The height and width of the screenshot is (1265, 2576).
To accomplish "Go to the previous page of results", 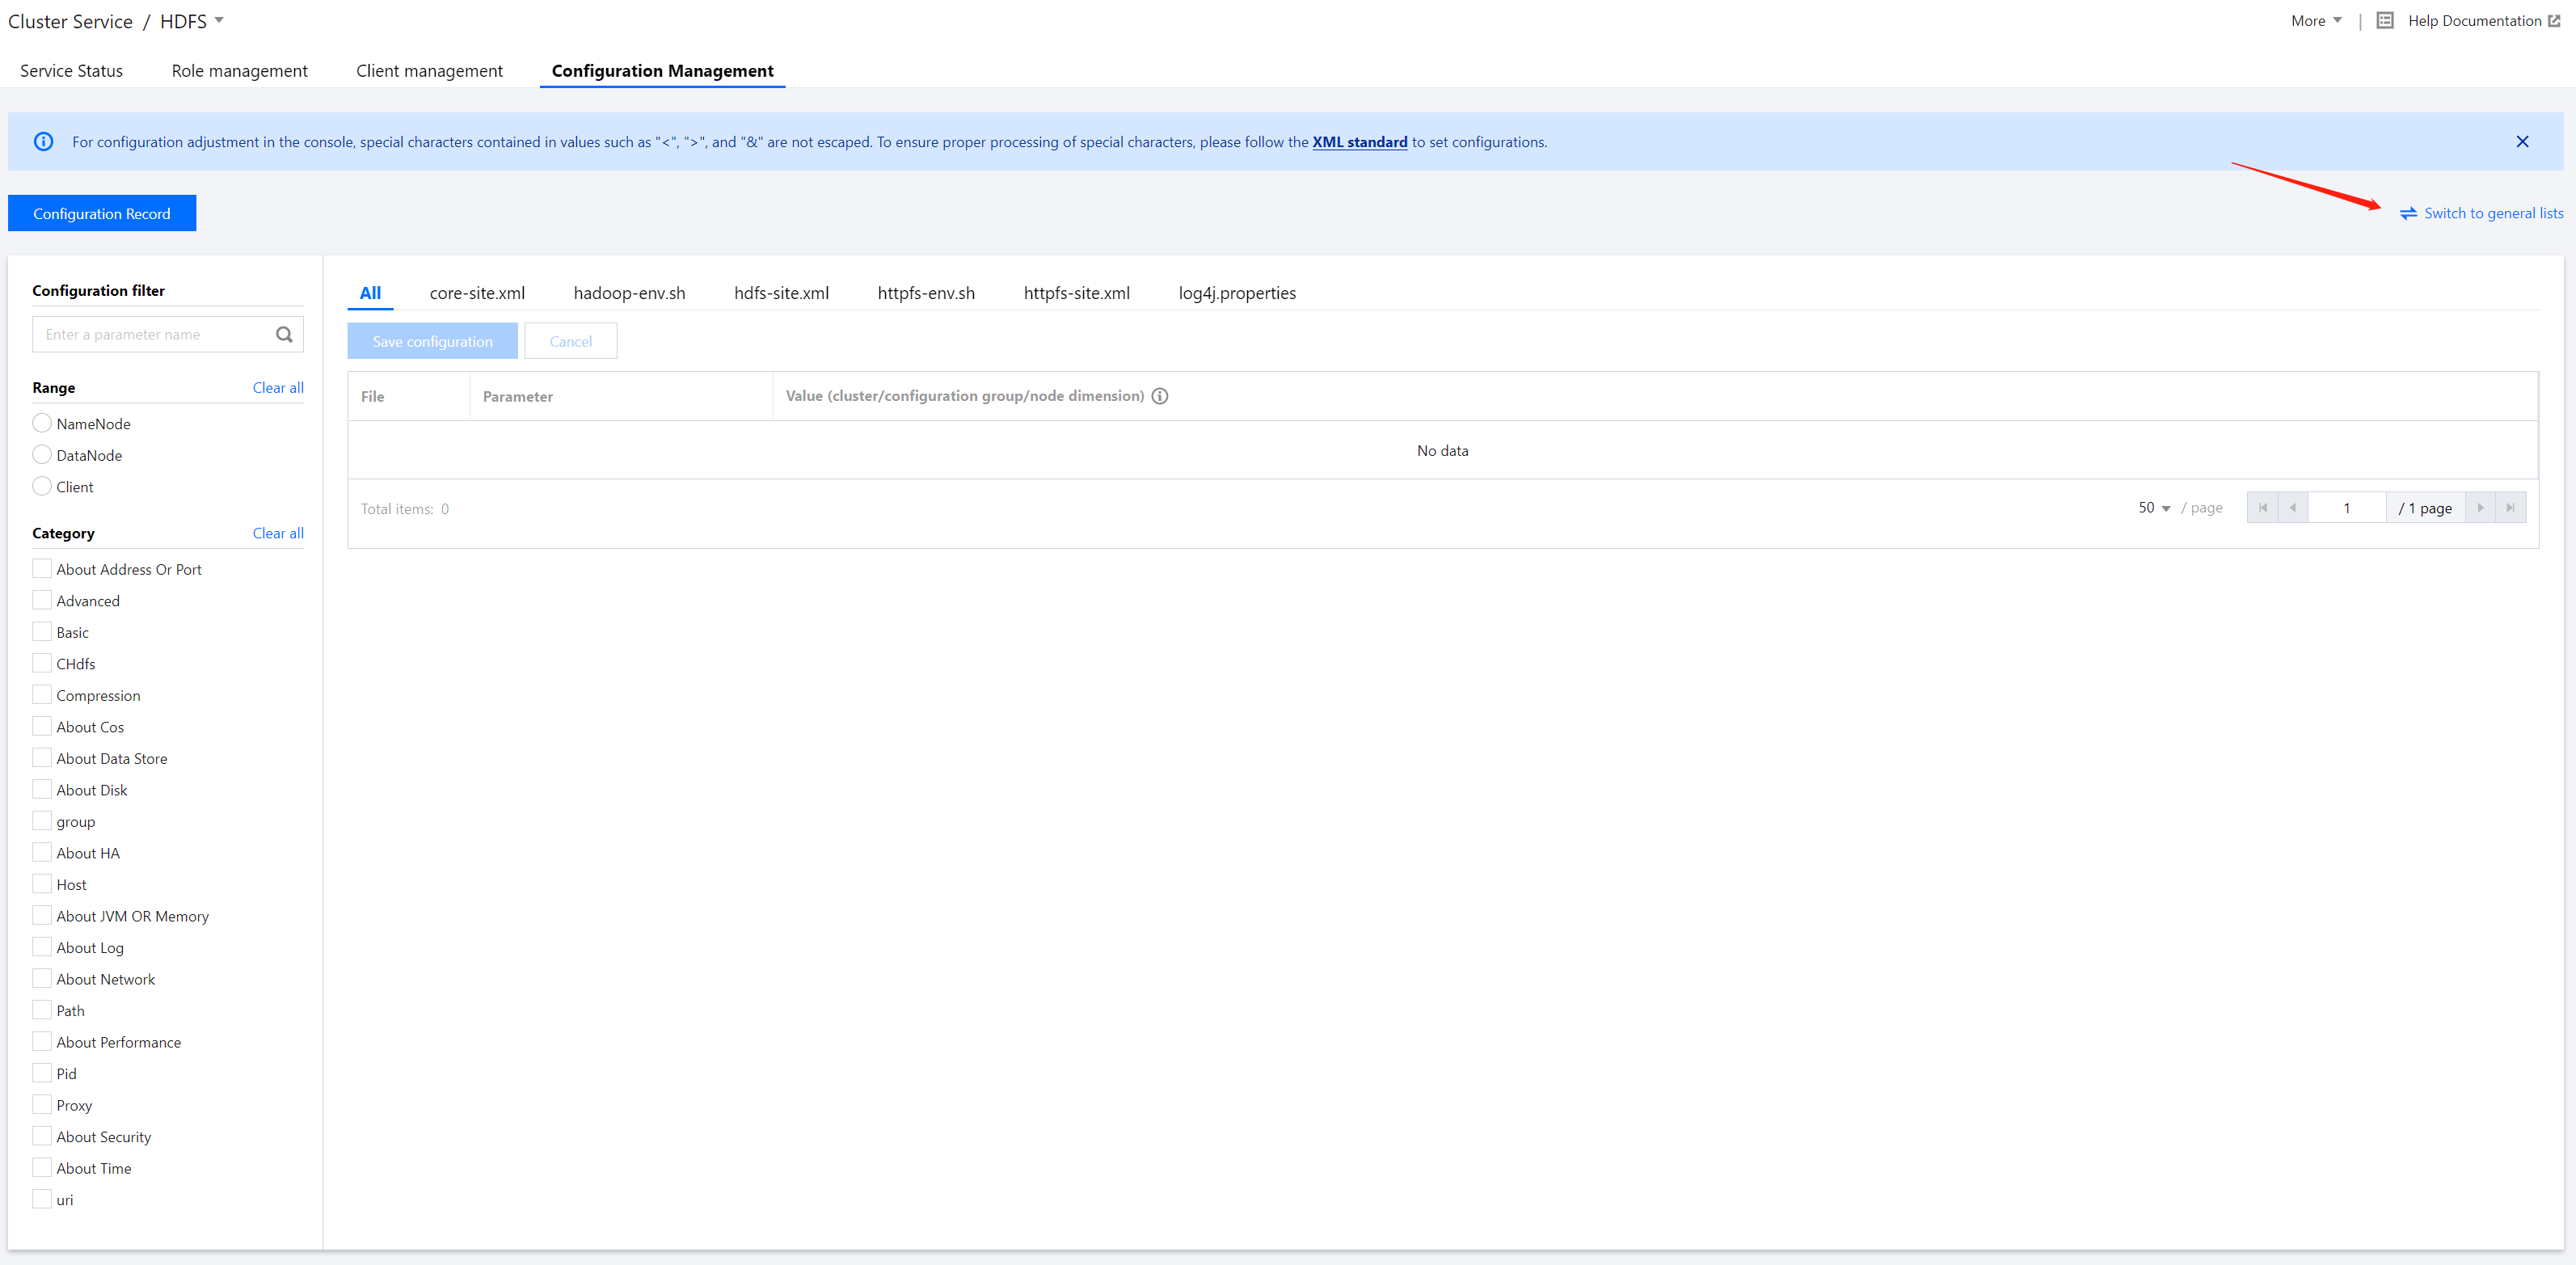I will [x=2293, y=508].
